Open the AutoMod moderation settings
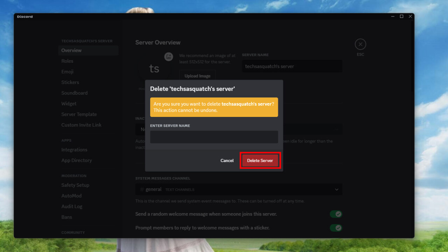This screenshot has width=448, height=252. 71,196
